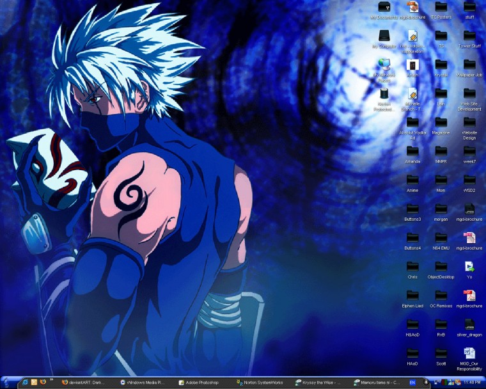486x389 pixels.
Task: Click the 11:48 PM system clock
Action: pos(473,382)
